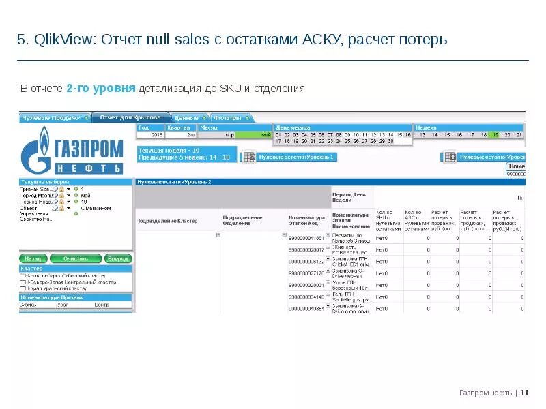This screenshot has width=546, height=409.
Task: Select day 30 in День месяца
Action: click(390, 141)
